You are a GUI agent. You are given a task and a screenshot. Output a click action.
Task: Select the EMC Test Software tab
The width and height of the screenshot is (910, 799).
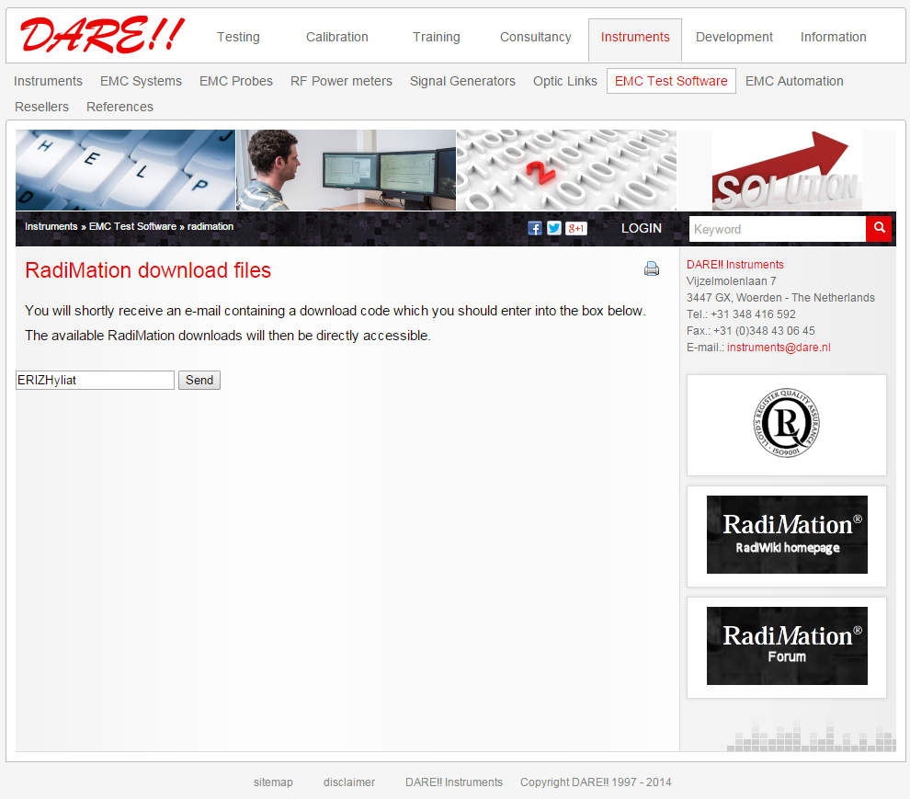coord(671,81)
